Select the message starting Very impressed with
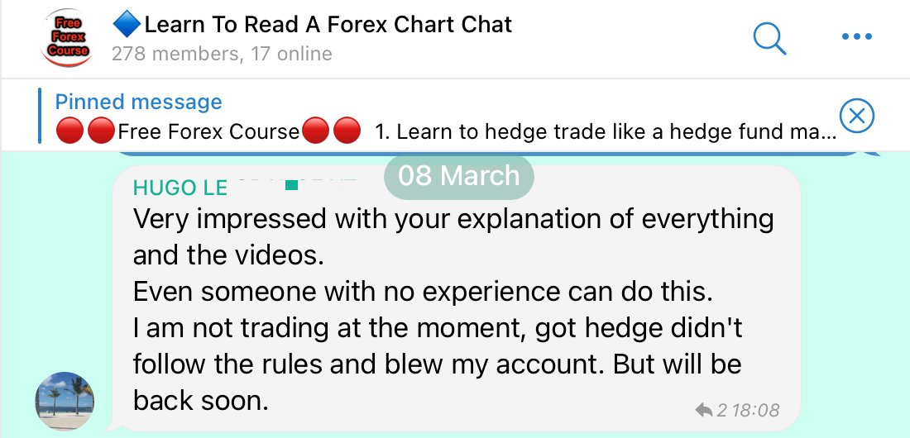Image resolution: width=910 pixels, height=438 pixels. click(x=456, y=298)
